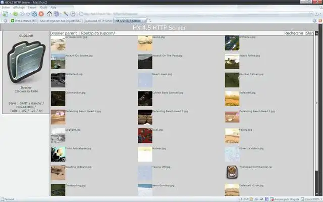Open the Fichier menu
This screenshot has width=323, height=202.
coord(6,8)
